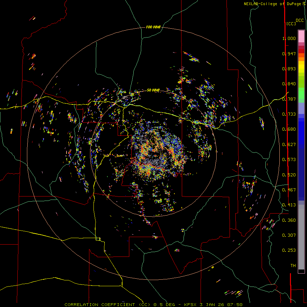Click the 0.733 scale value

289,114
